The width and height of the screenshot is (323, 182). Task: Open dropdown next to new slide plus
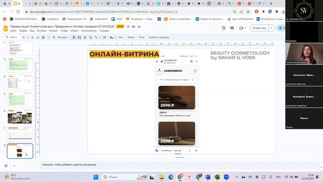(27, 37)
